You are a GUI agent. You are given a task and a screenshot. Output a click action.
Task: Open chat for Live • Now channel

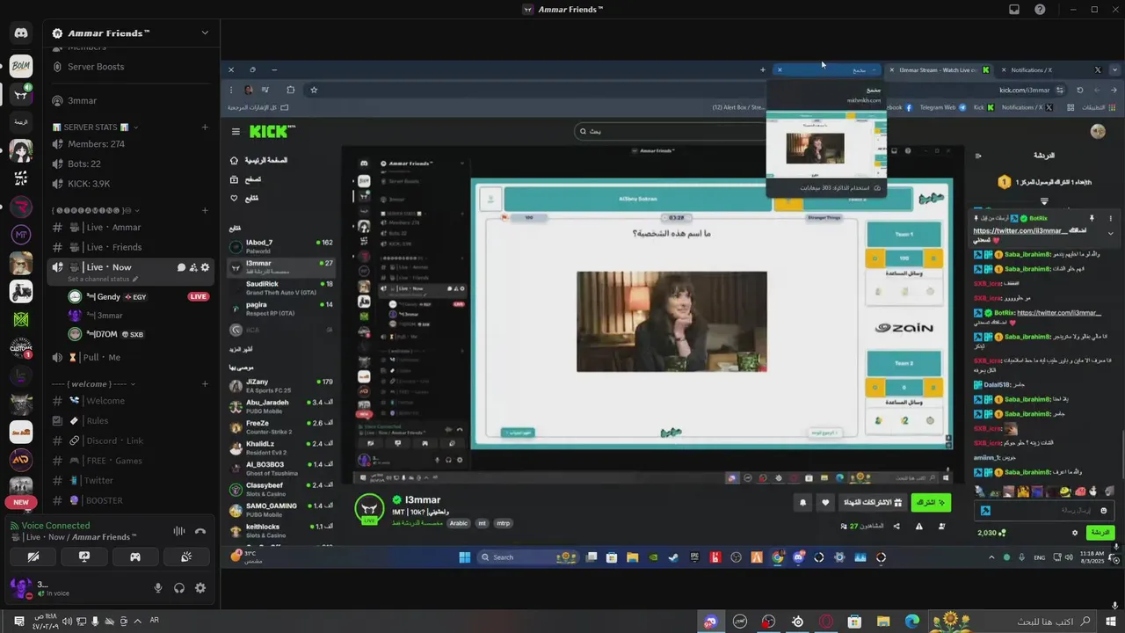pyautogui.click(x=181, y=267)
